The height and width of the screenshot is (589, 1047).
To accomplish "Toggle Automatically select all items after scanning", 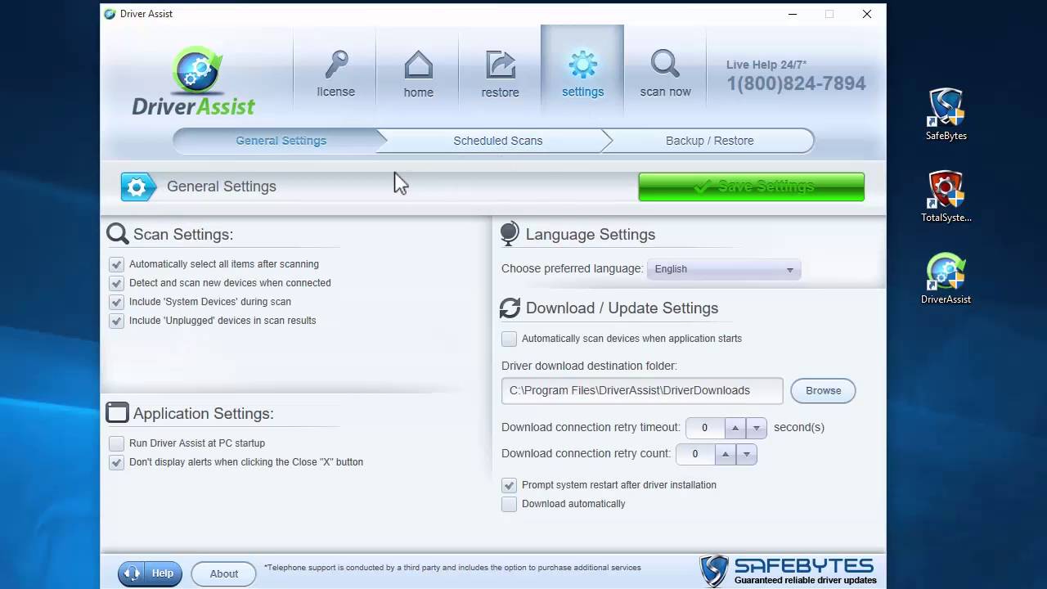I will (x=116, y=264).
